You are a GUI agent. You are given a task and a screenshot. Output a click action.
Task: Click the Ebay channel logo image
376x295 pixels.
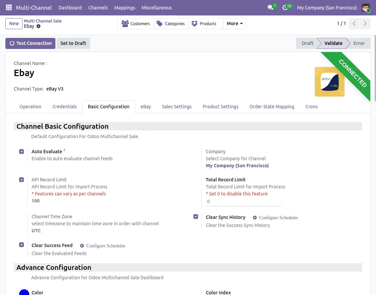(329, 82)
